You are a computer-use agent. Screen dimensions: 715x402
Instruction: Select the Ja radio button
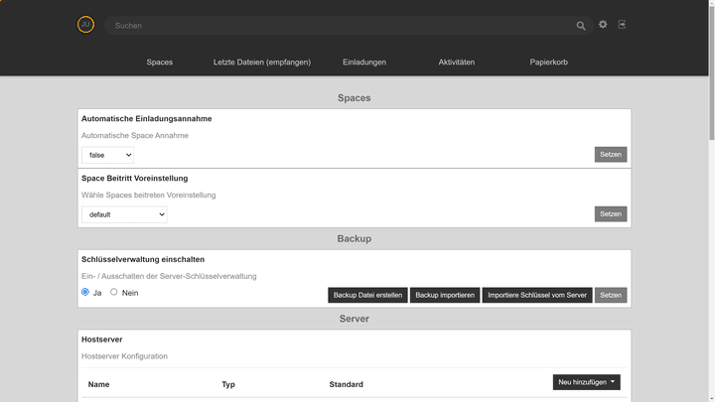(85, 292)
